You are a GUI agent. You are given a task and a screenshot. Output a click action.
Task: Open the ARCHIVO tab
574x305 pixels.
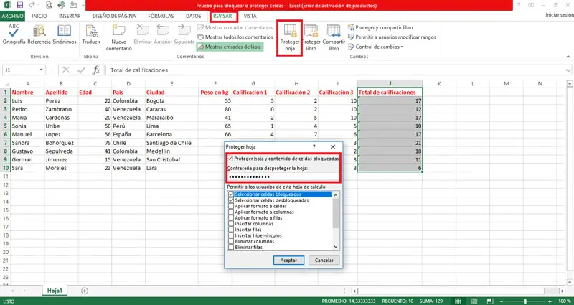(12, 16)
